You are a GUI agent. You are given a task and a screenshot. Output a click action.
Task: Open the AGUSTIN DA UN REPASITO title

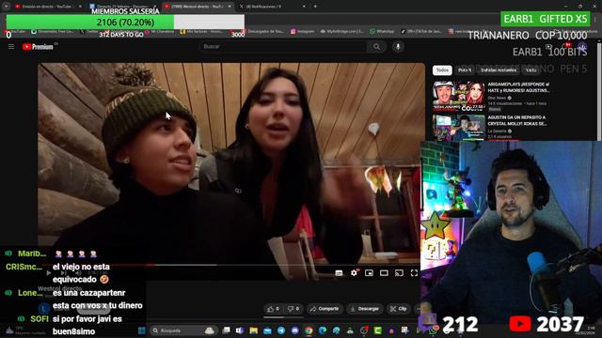click(517, 120)
